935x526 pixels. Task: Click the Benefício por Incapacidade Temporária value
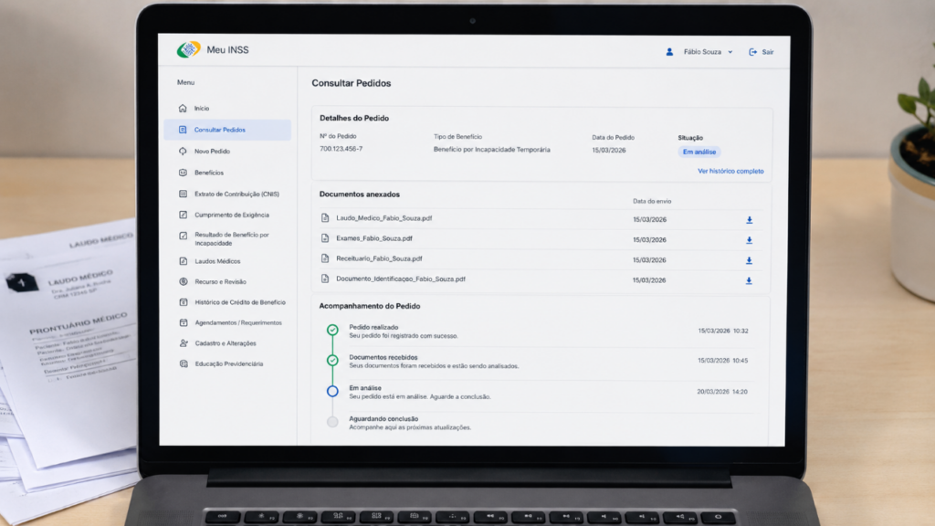492,150
